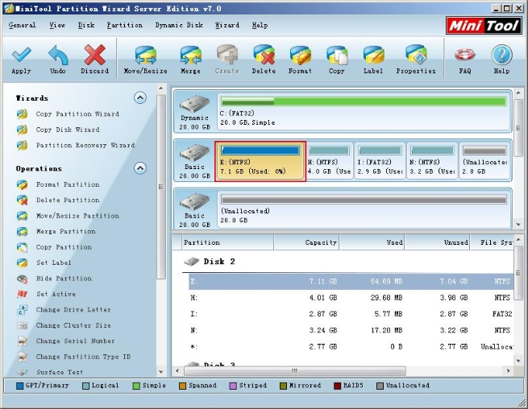
Task: Select the Move/Resize toolbar icon
Action: [145, 56]
